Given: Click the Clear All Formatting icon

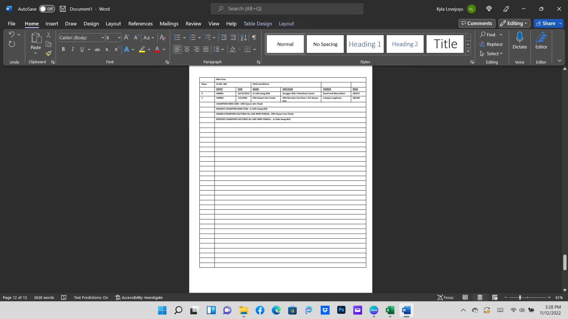Looking at the screenshot, I should click(x=162, y=38).
